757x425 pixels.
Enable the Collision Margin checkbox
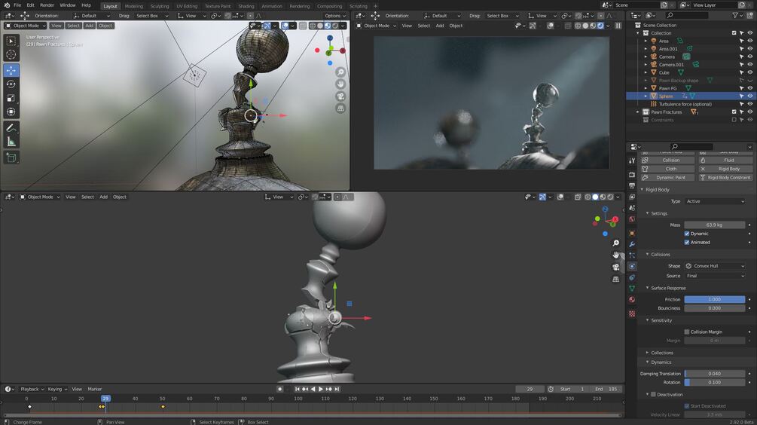tap(686, 332)
